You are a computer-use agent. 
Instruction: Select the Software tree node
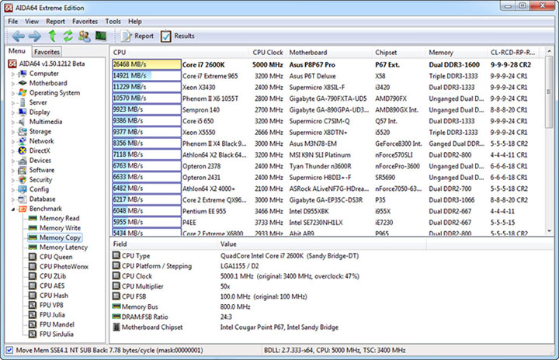coord(42,170)
